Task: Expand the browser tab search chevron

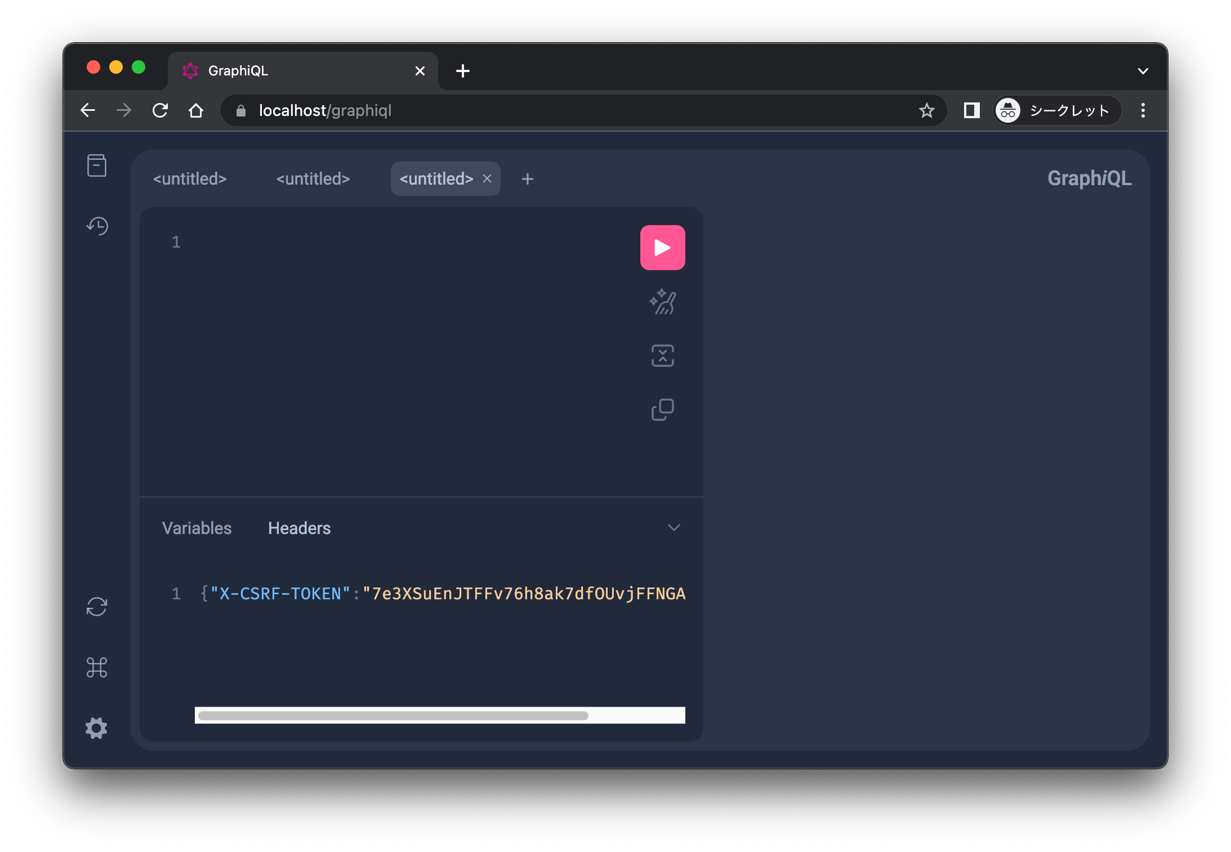Action: (x=1143, y=71)
